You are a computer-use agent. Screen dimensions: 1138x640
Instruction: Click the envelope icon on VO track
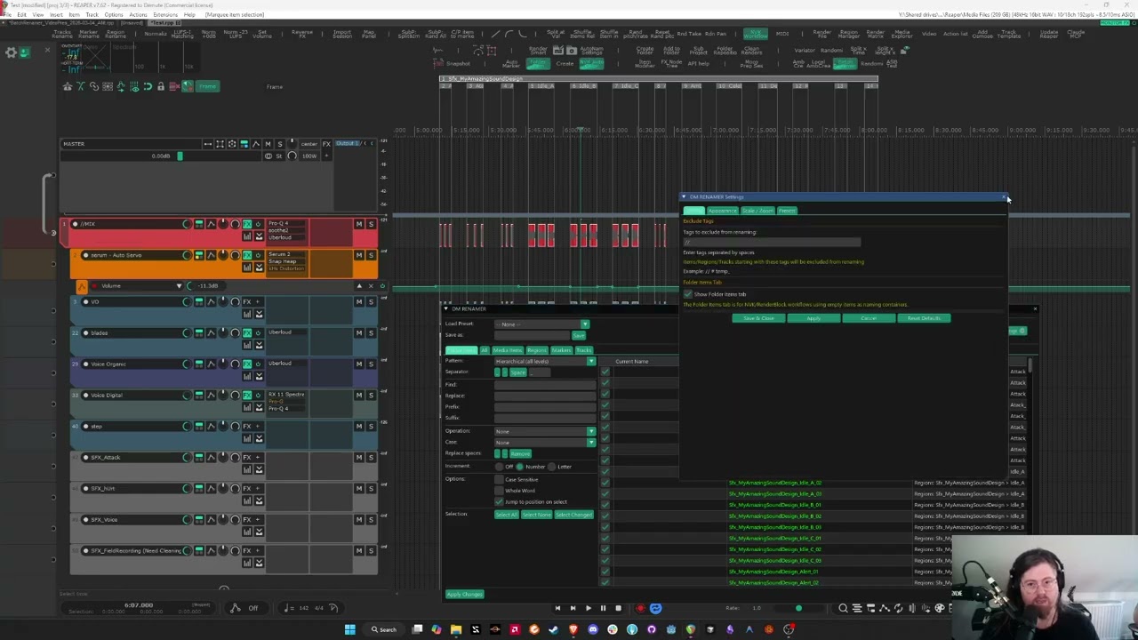211,302
